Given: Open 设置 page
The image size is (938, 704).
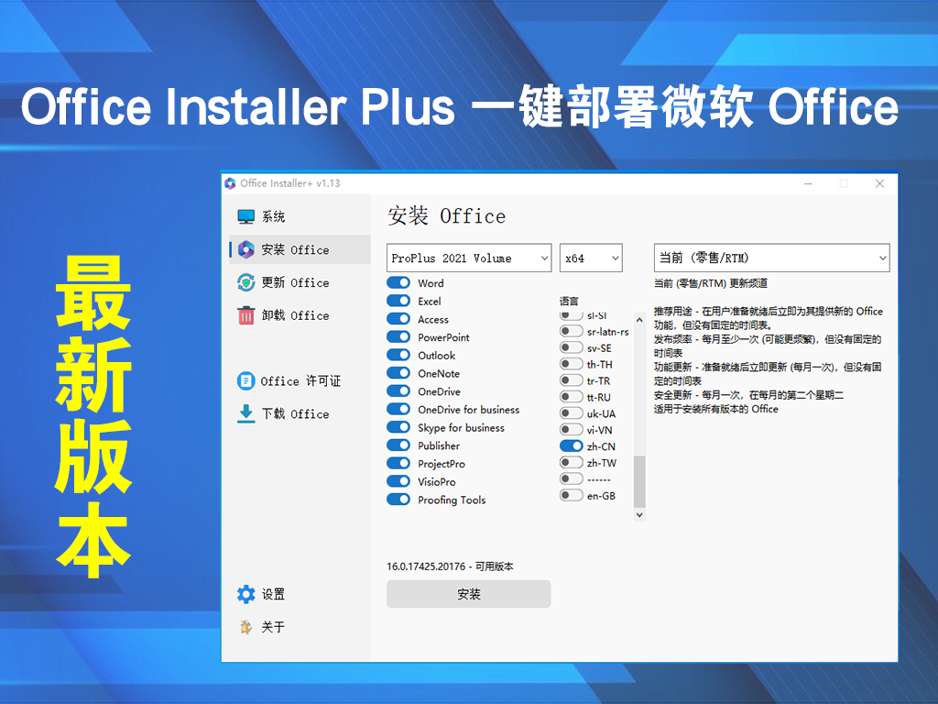Looking at the screenshot, I should click(300, 594).
